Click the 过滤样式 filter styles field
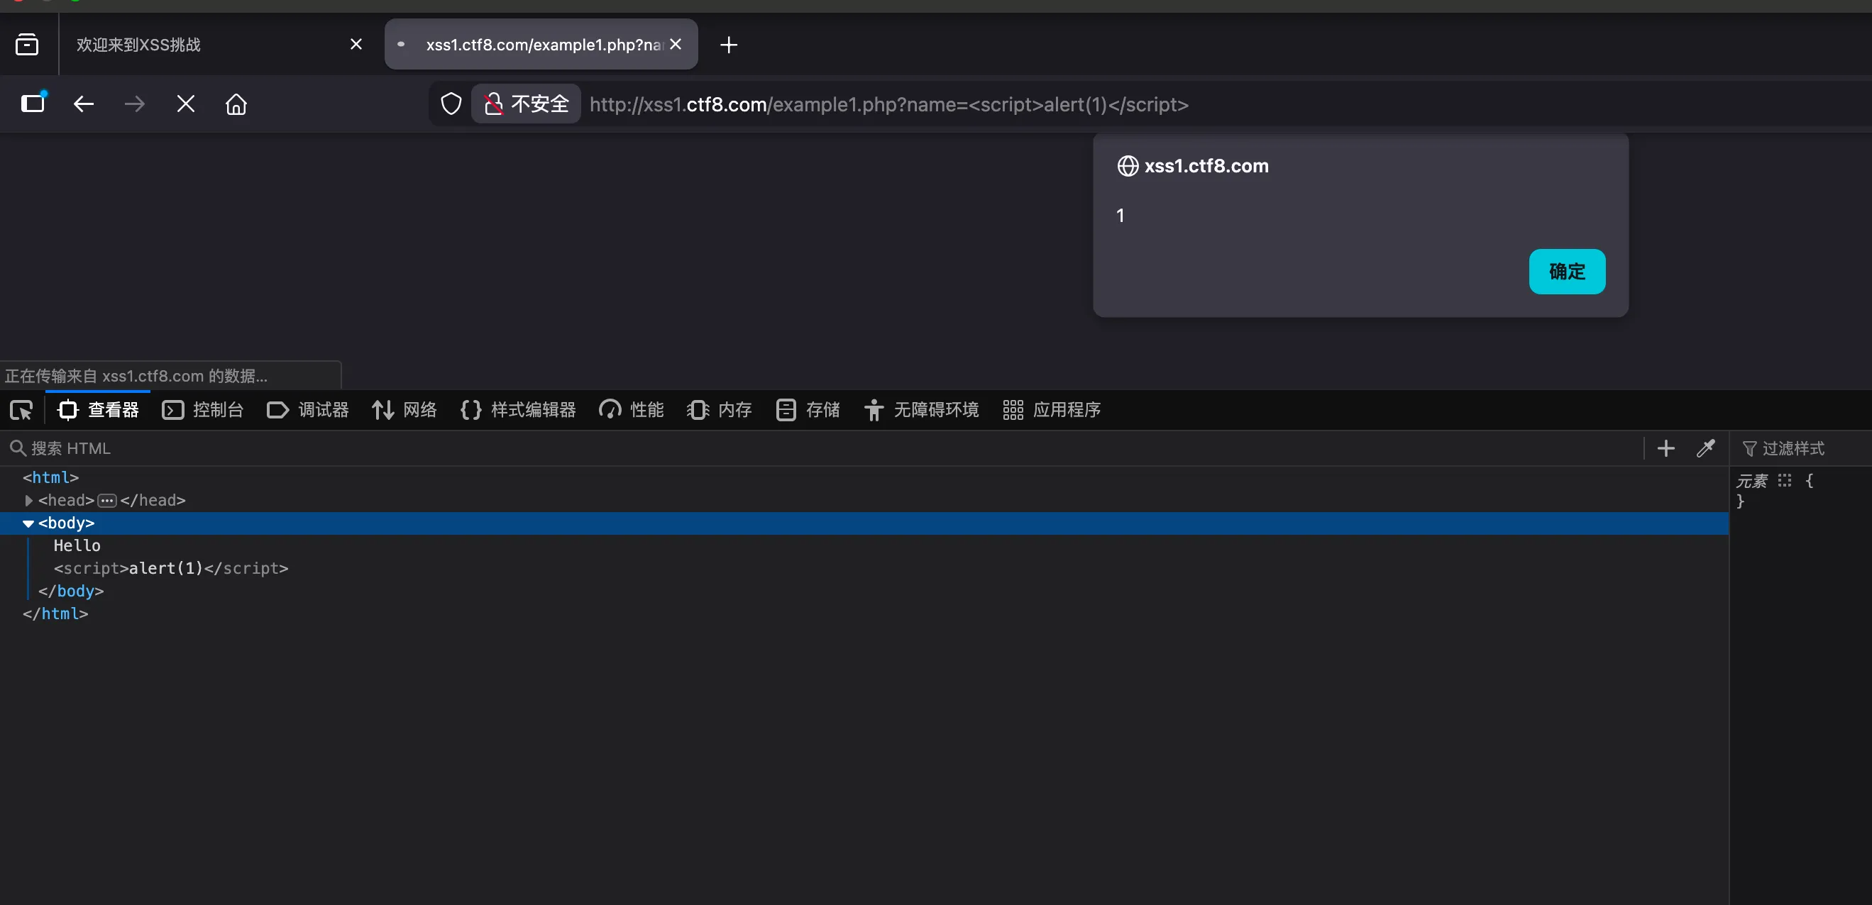 (1802, 448)
